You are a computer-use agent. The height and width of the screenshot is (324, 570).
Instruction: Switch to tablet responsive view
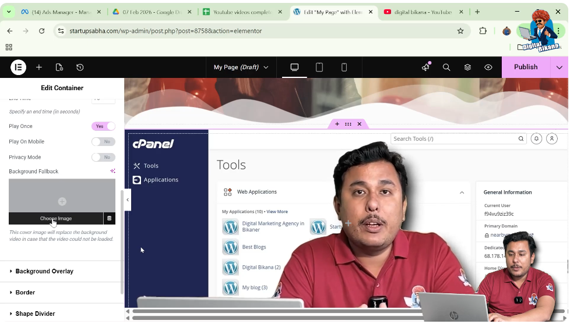(x=319, y=67)
